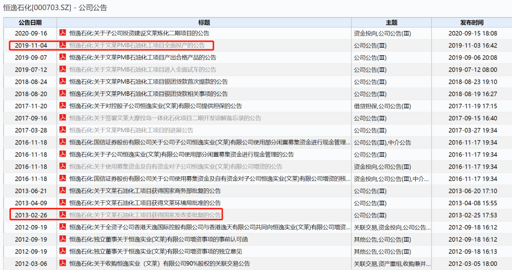Viewport: 512px width, 270px height.
Task: Click publish time 2020-09-15 18:08
Action: click(473, 33)
